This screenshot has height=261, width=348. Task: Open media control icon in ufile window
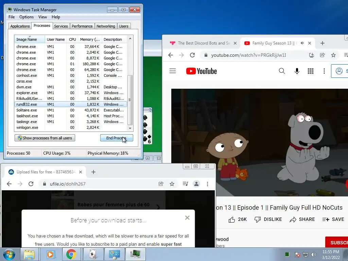185,184
